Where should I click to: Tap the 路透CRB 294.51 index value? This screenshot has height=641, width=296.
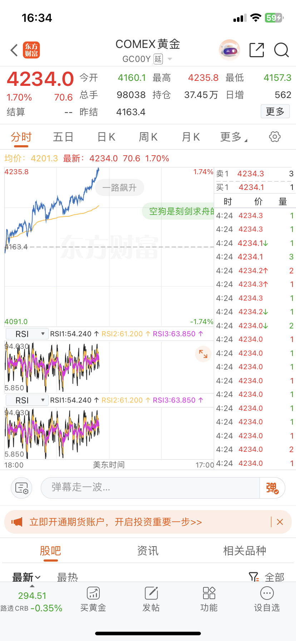coord(32,596)
